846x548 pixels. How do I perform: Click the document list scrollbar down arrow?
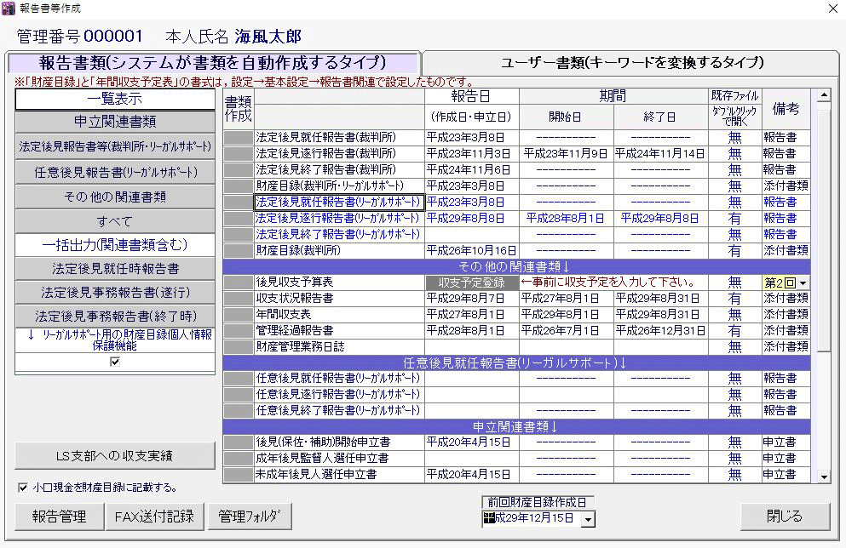tap(824, 477)
